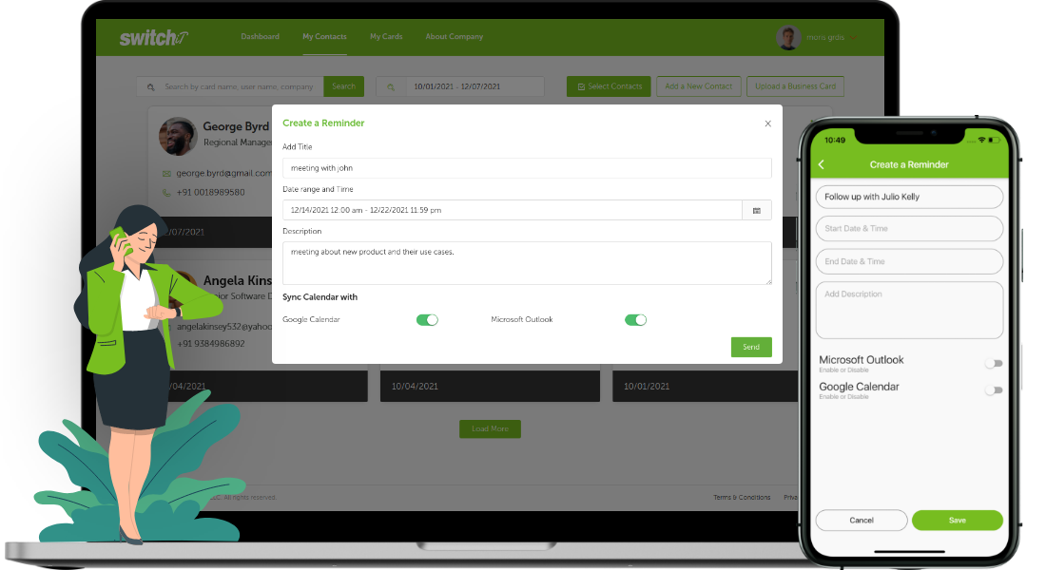1046x570 pixels.
Task: Toggle Microsoft Outlook sync in the modal
Action: click(x=635, y=319)
